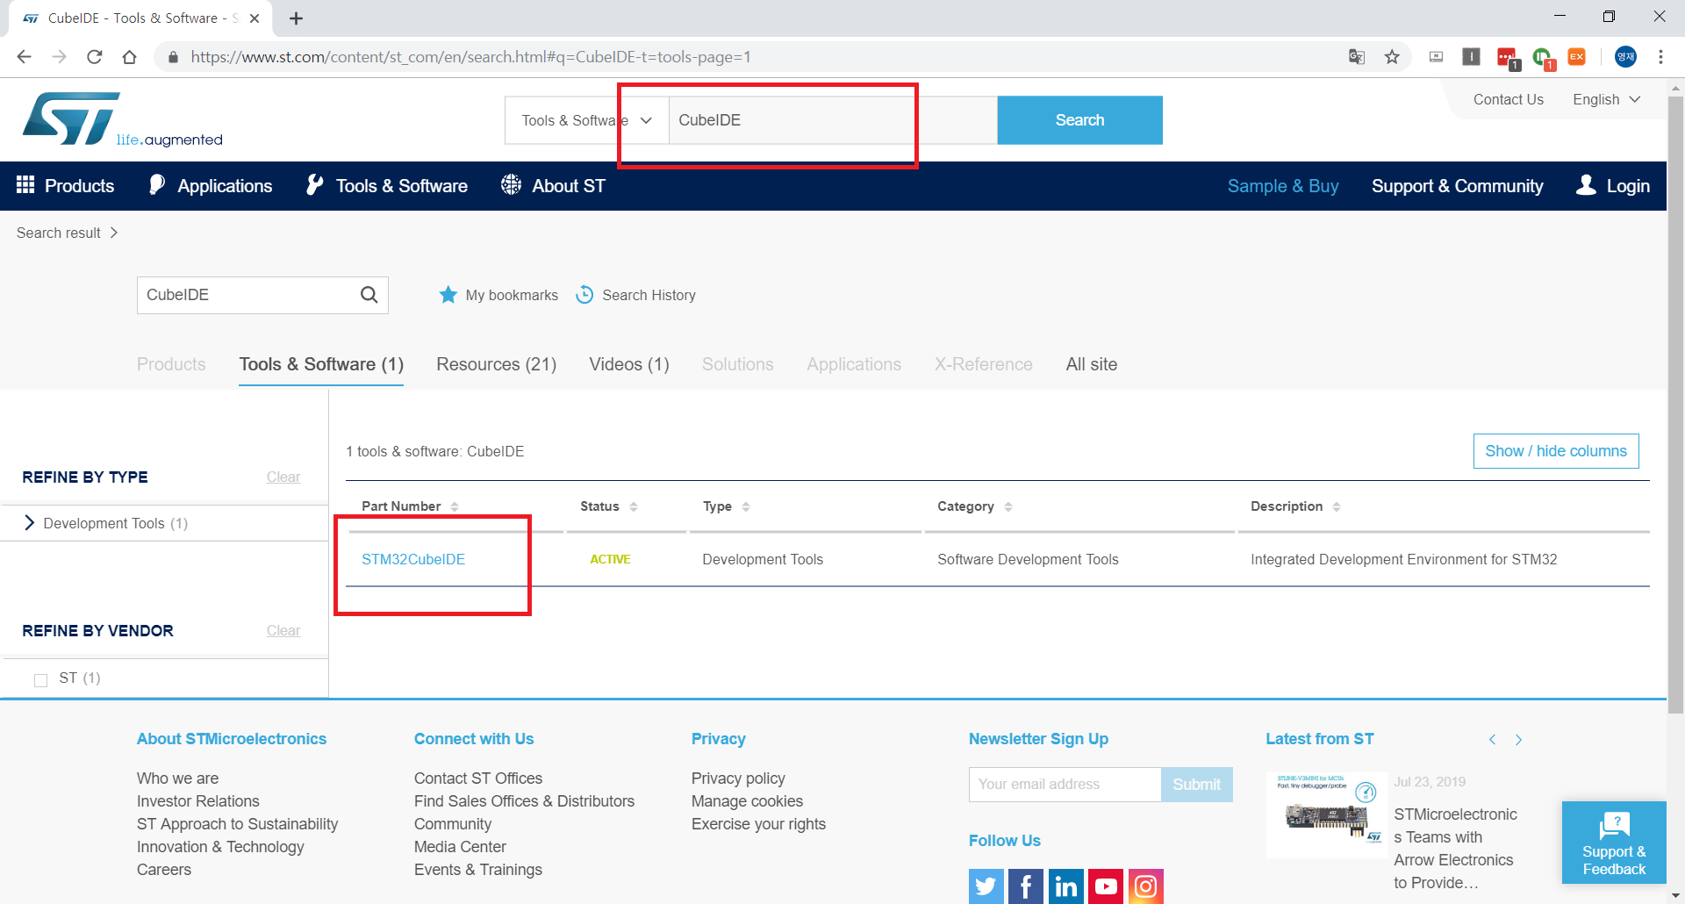The image size is (1685, 904).
Task: Open the Applications menu
Action: tap(211, 186)
